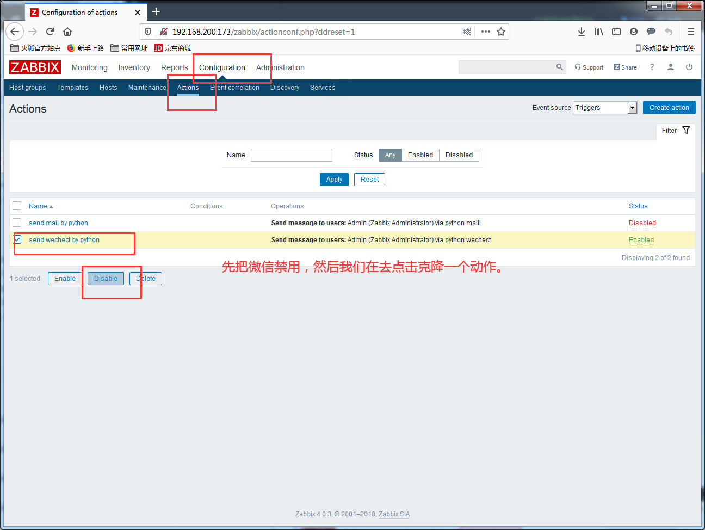The height and width of the screenshot is (530, 705).
Task: Open the page actions three-dot menu
Action: 486,32
